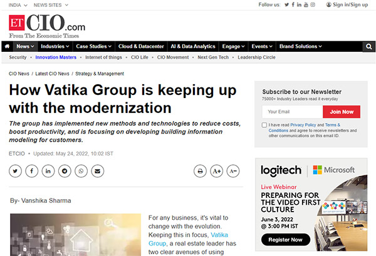Go to Cloud & Datacenter section
The height and width of the screenshot is (256, 376).
coord(141,46)
